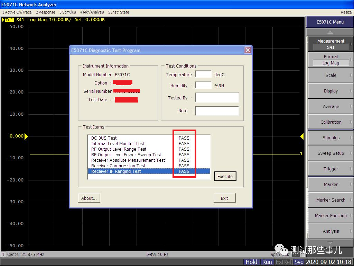Select Internal Level Monitor Test item
This screenshot has height=266, width=354.
click(x=149, y=144)
